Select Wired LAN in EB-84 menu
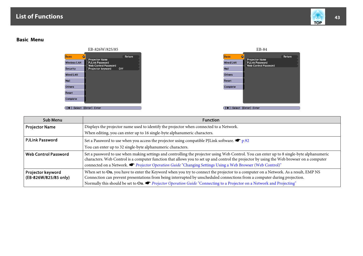The height and width of the screenshot is (256, 363). 234,63
